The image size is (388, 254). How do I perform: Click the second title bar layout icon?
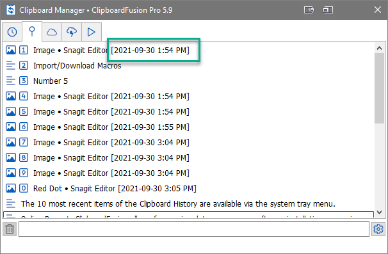[328, 10]
